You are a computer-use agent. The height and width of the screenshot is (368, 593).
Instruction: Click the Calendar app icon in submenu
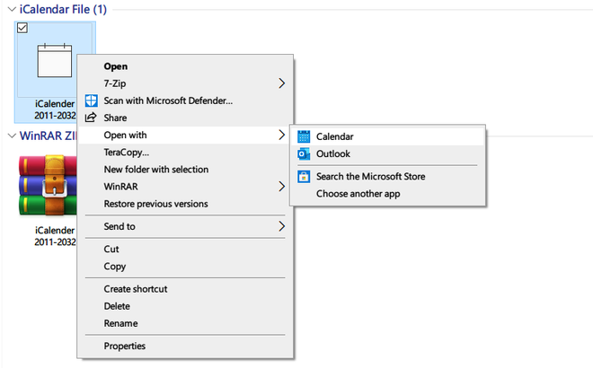click(304, 136)
